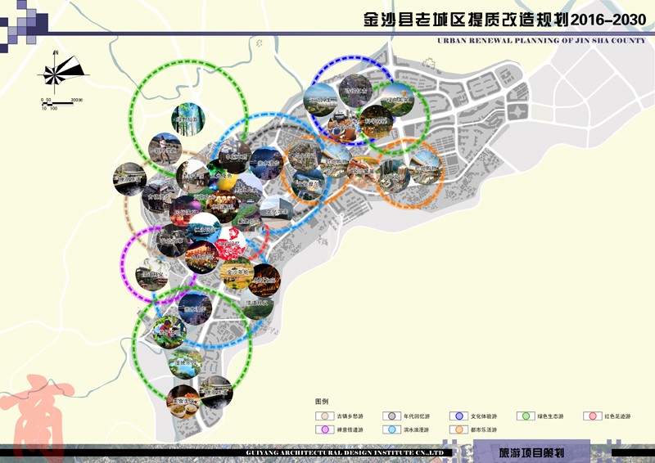
Task: Select the wetland park photo circle
Action: 183,362
